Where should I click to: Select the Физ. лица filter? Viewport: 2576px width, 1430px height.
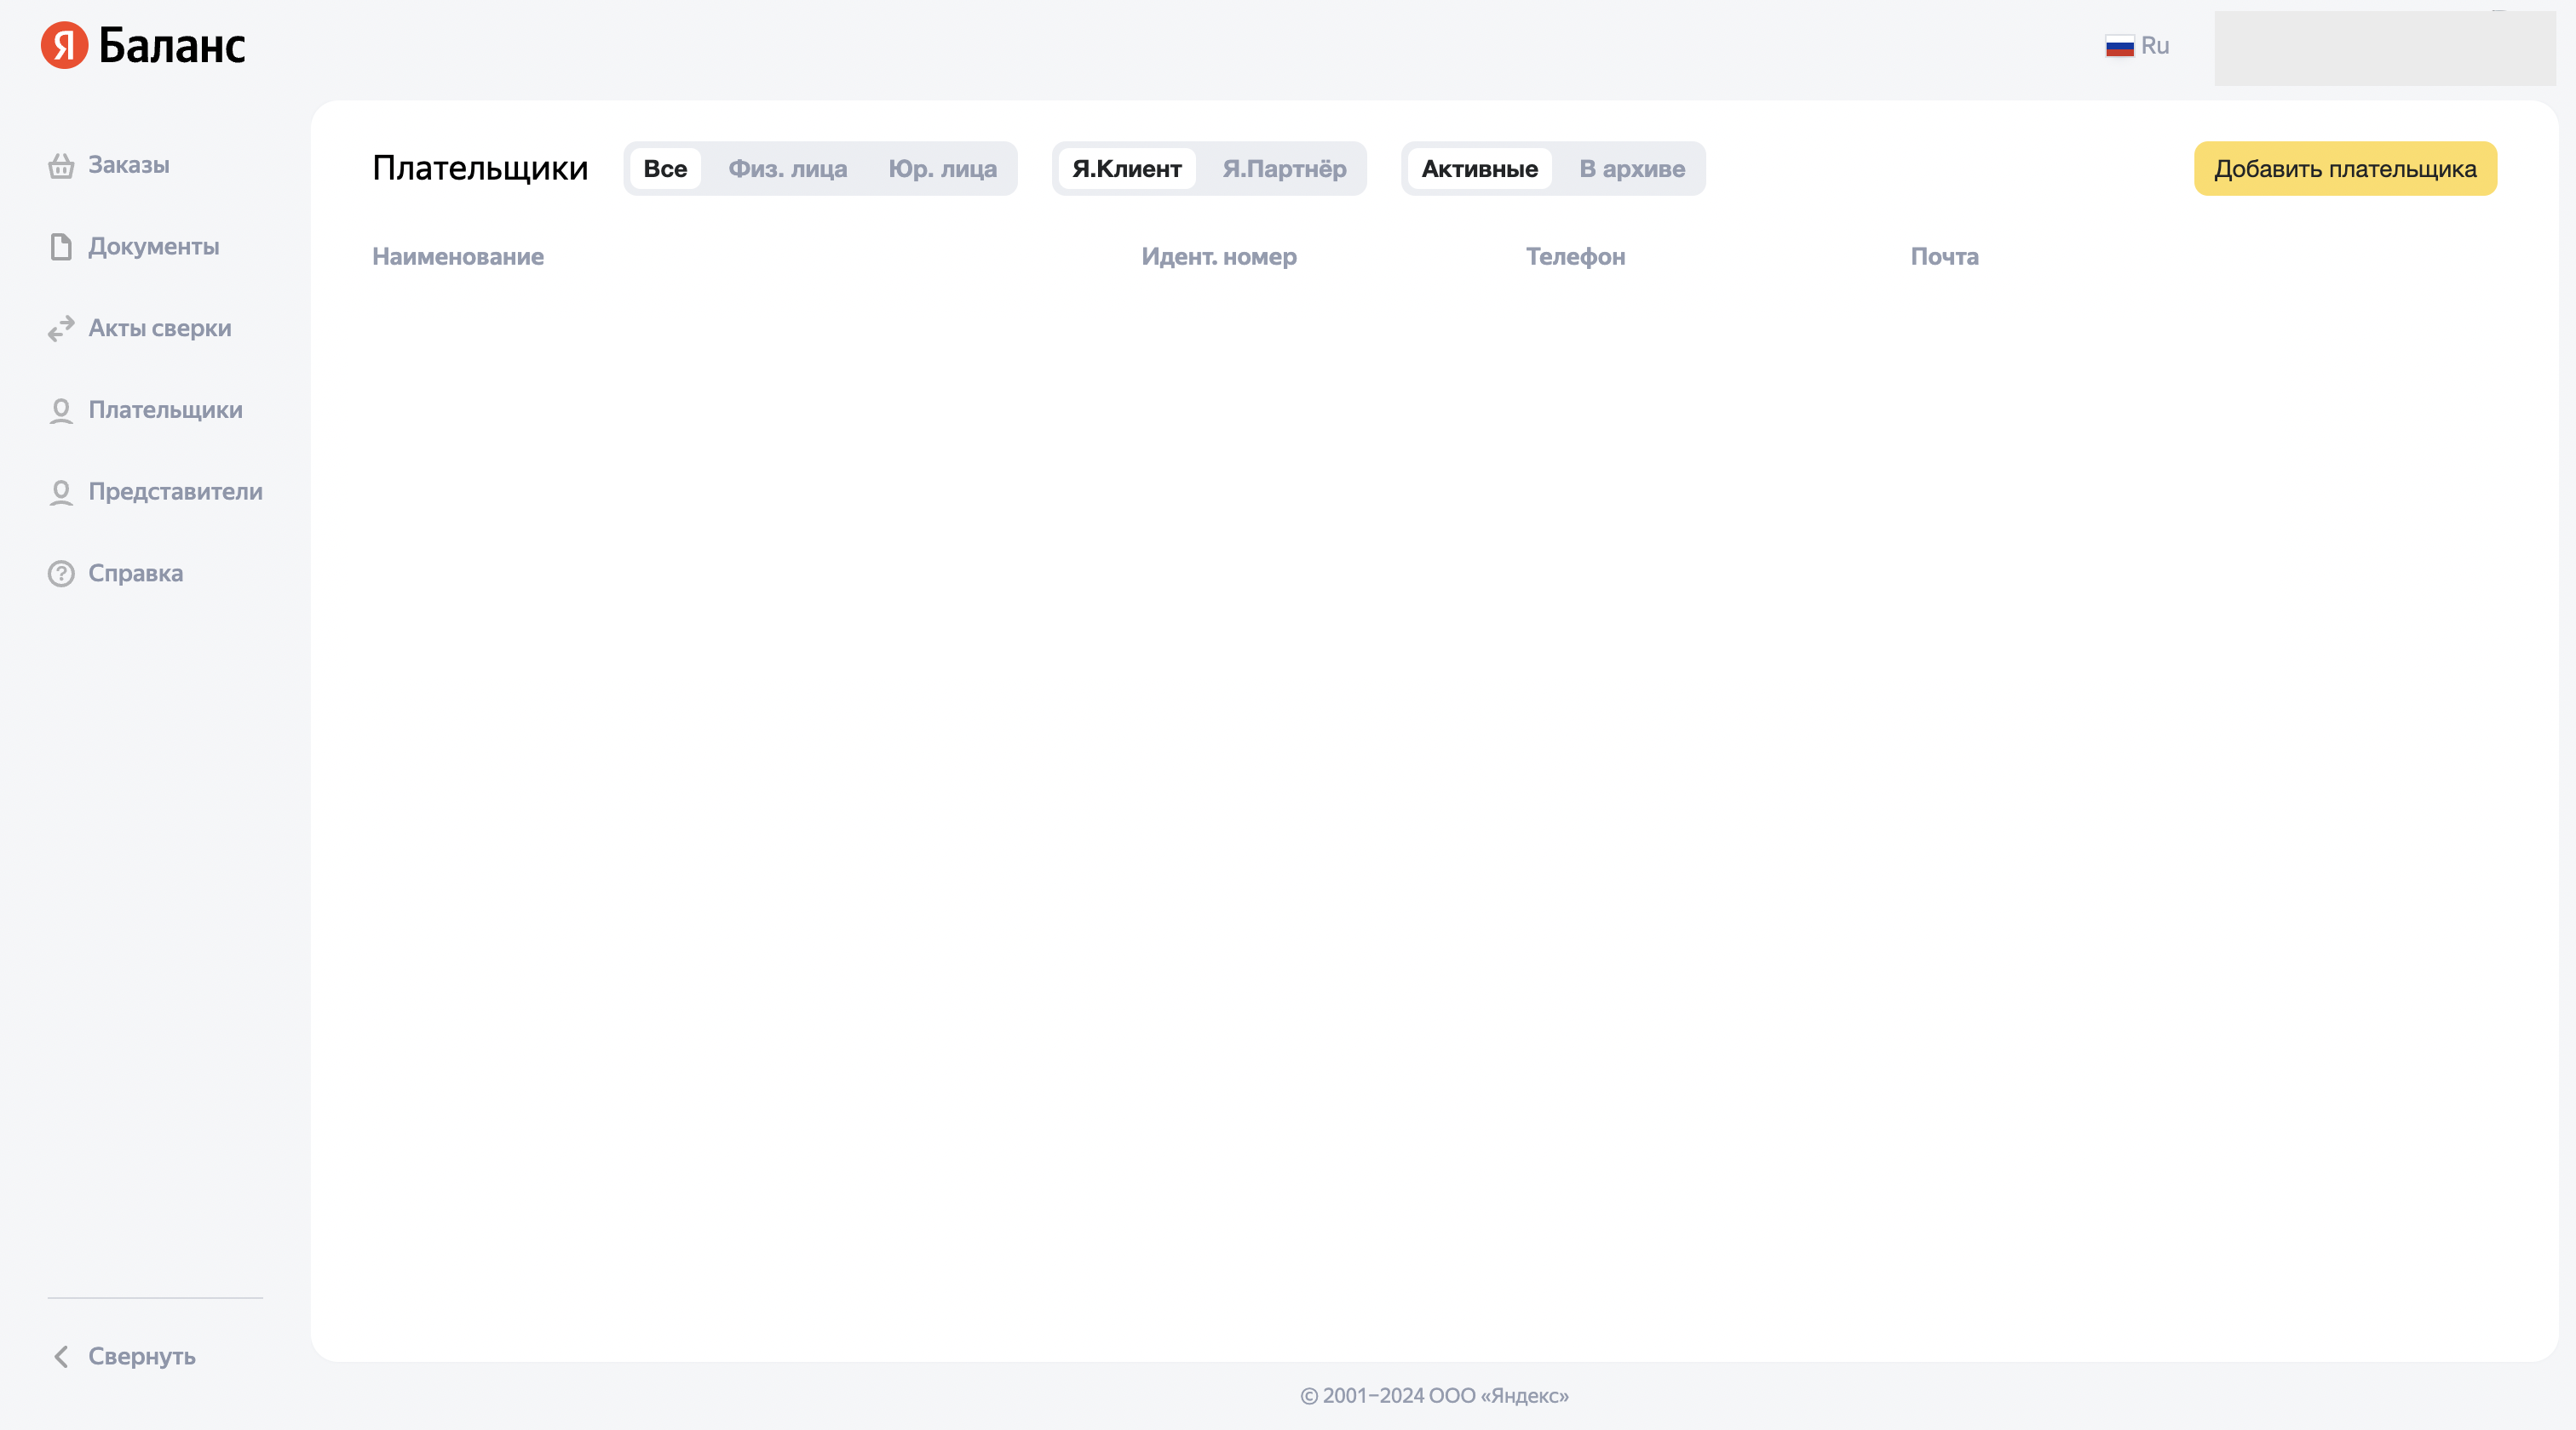(x=787, y=169)
